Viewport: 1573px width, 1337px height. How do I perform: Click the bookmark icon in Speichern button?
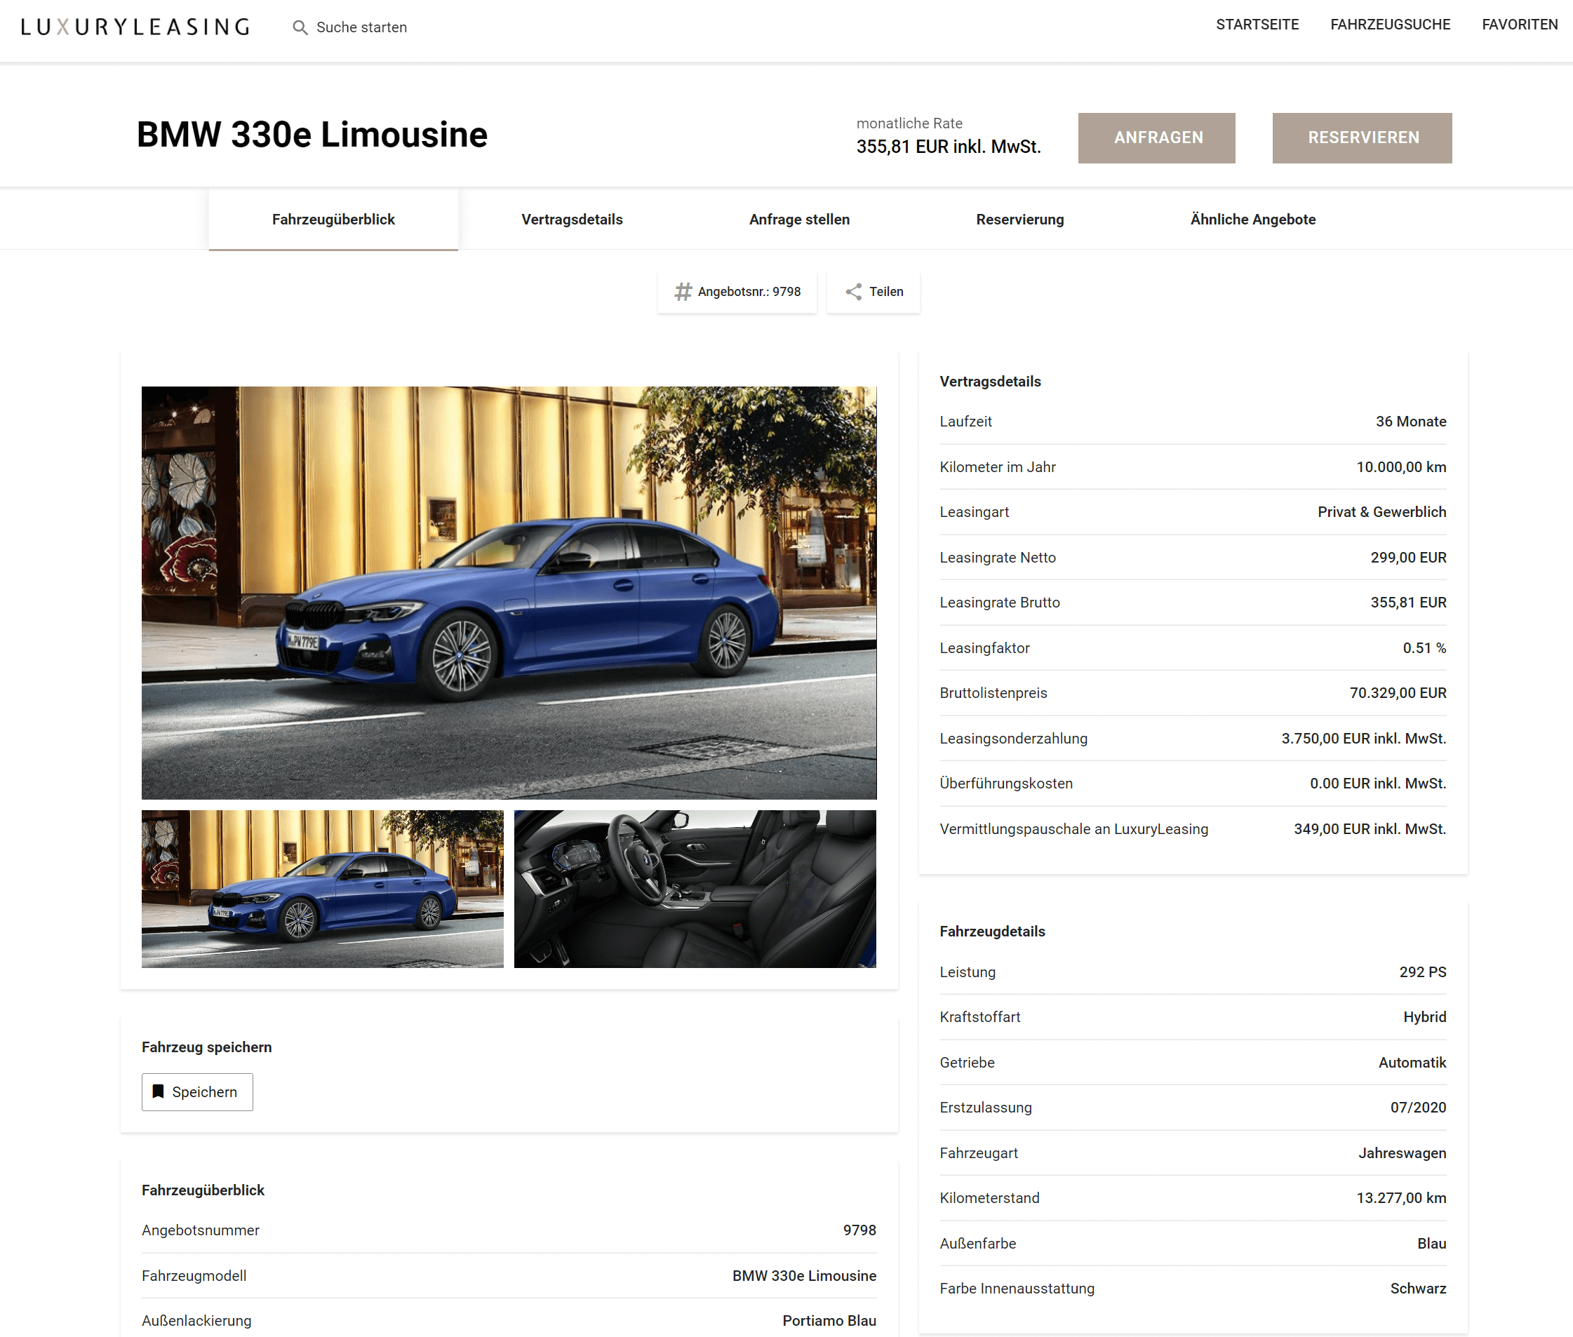coord(159,1091)
